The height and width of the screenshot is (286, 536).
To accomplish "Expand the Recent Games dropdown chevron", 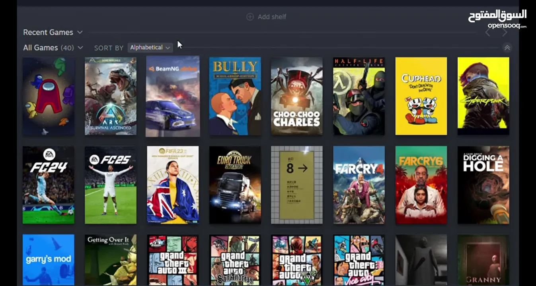I will 80,32.
